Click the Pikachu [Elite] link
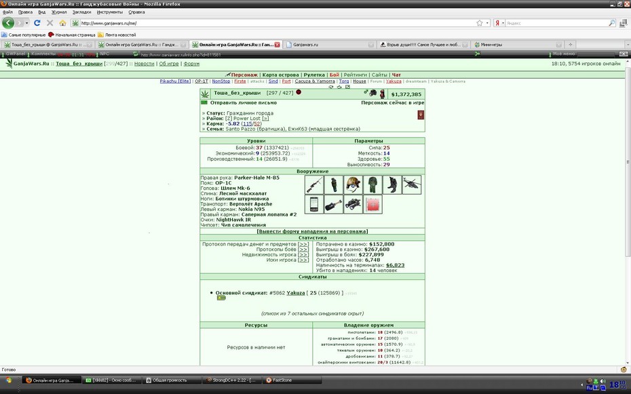Screen dimensions: 631x394 coord(175,81)
